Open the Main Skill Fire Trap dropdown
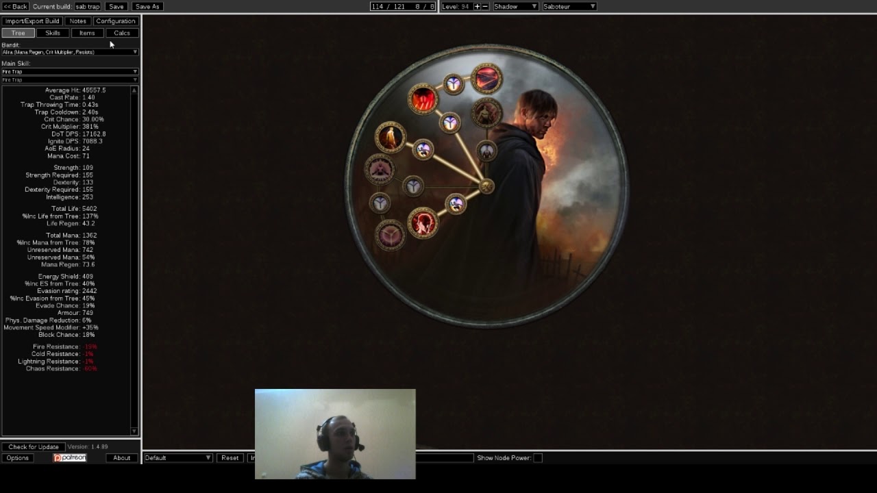 (70, 71)
